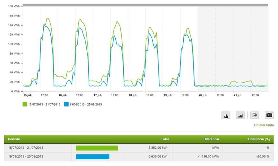Click the shaded weekend area of chart
This screenshot has width=278, height=166.
coord(233,48)
